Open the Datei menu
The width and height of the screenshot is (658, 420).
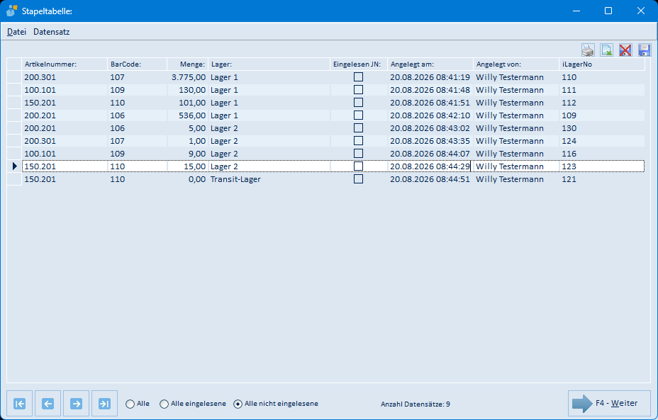tap(17, 32)
